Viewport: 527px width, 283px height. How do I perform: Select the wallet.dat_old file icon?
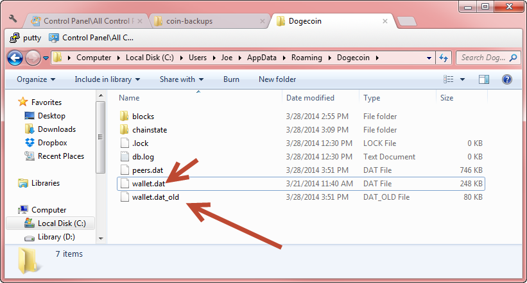click(x=125, y=197)
